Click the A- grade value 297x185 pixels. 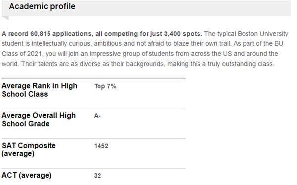98,116
